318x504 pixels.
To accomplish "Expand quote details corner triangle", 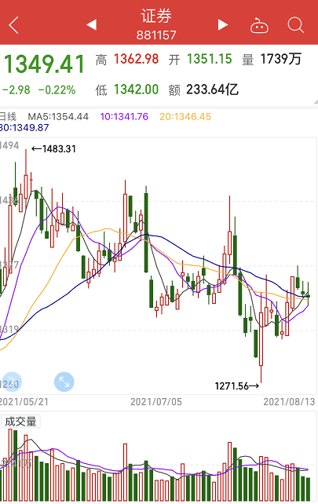I will coord(316,102).
